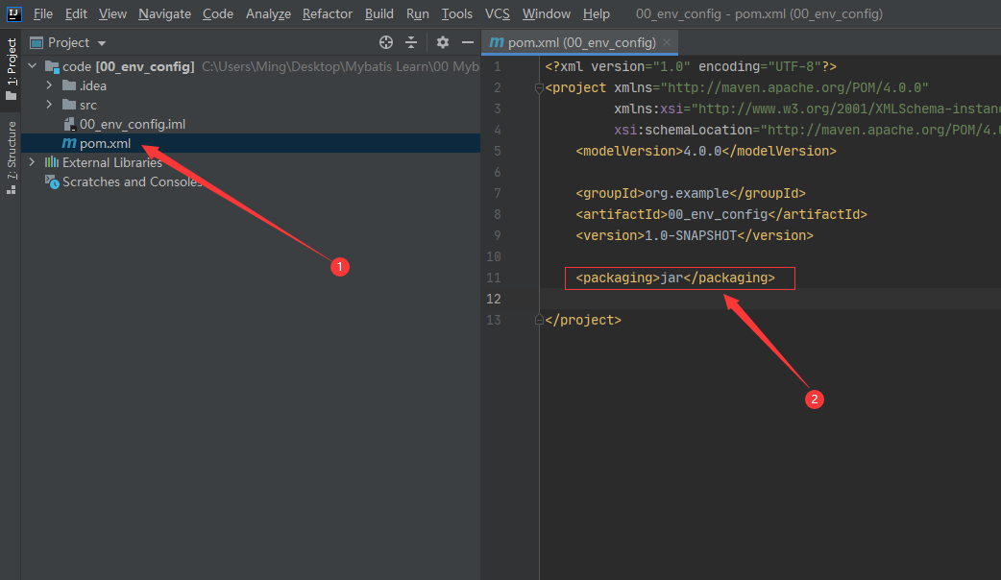The width and height of the screenshot is (1001, 580).
Task: Select Scratches and Consoles item
Action: (x=133, y=181)
